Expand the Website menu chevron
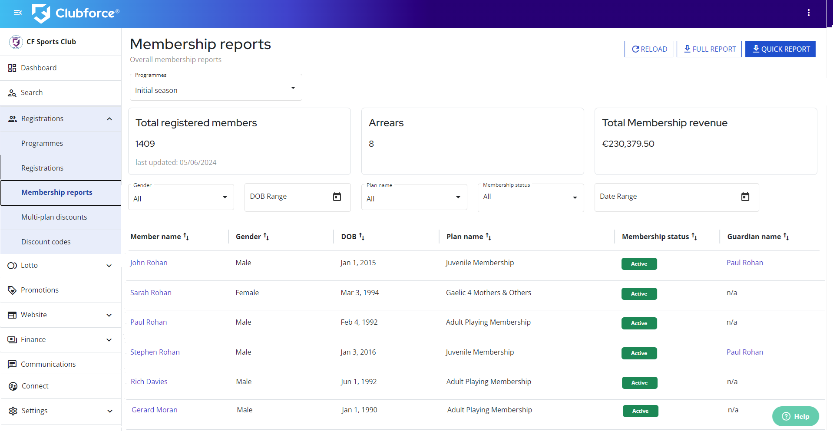Viewport: 833px width, 431px height. pos(109,315)
